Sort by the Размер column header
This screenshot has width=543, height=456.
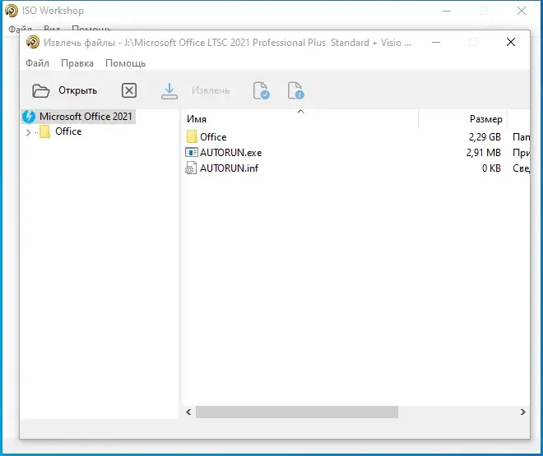point(463,119)
